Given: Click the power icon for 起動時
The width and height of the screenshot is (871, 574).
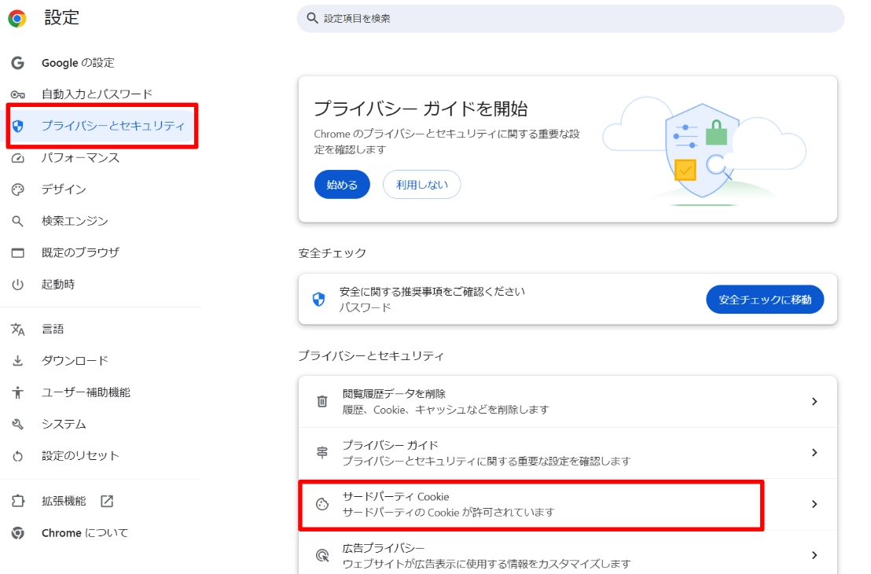Looking at the screenshot, I should [18, 285].
